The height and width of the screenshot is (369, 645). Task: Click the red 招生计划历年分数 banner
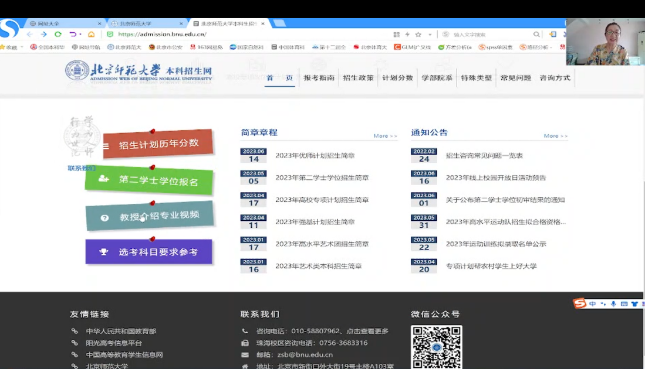[x=158, y=143]
